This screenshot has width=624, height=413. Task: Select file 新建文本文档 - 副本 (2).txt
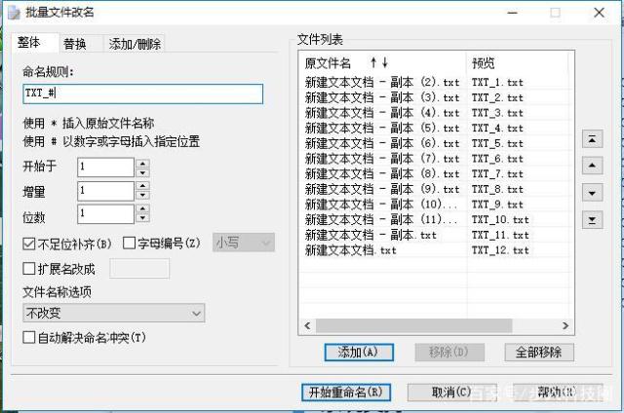pos(382,82)
